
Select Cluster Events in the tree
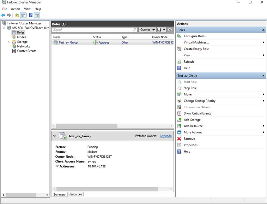[27, 51]
